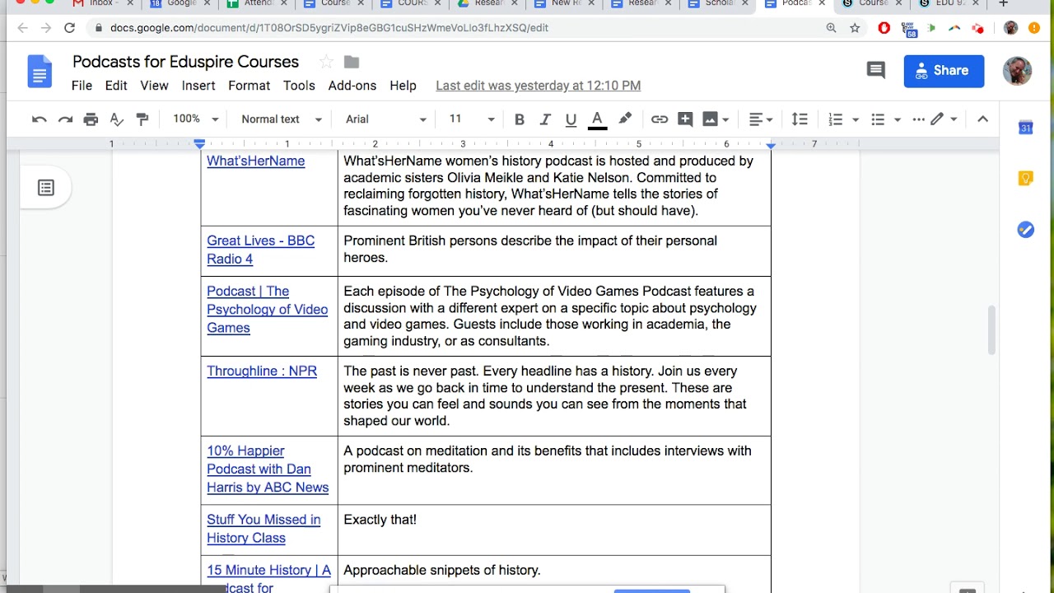Click the text alignment icon

click(755, 119)
